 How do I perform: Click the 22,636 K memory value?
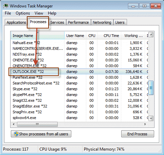pos(135,83)
